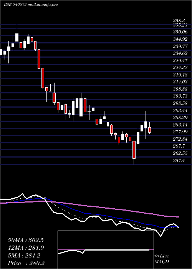Select the 329.47 price axis label
192x269 pixels.
point(180,61)
